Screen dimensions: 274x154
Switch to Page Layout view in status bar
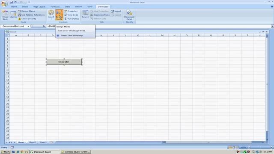[x=234, y=147]
